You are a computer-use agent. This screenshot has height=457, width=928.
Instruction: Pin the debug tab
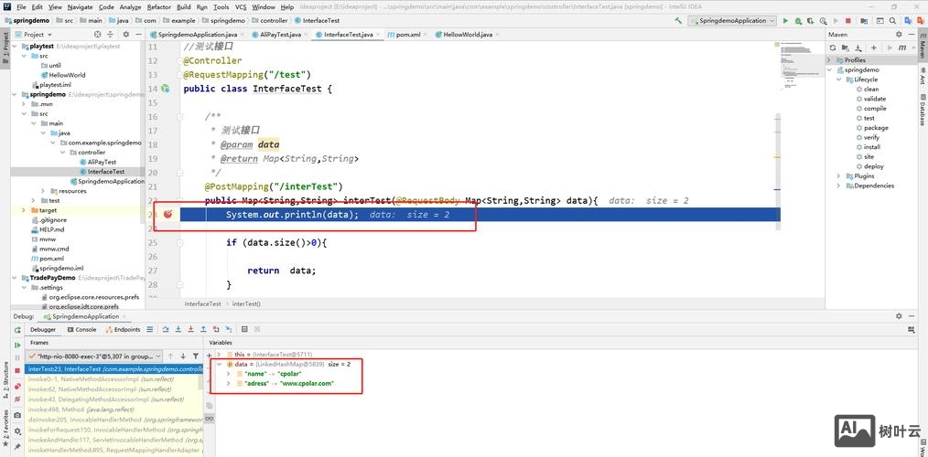click(x=17, y=446)
